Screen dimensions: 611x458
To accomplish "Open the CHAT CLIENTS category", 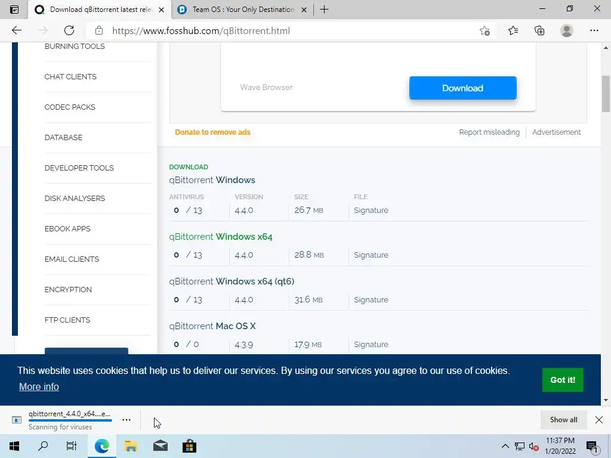I will (70, 77).
